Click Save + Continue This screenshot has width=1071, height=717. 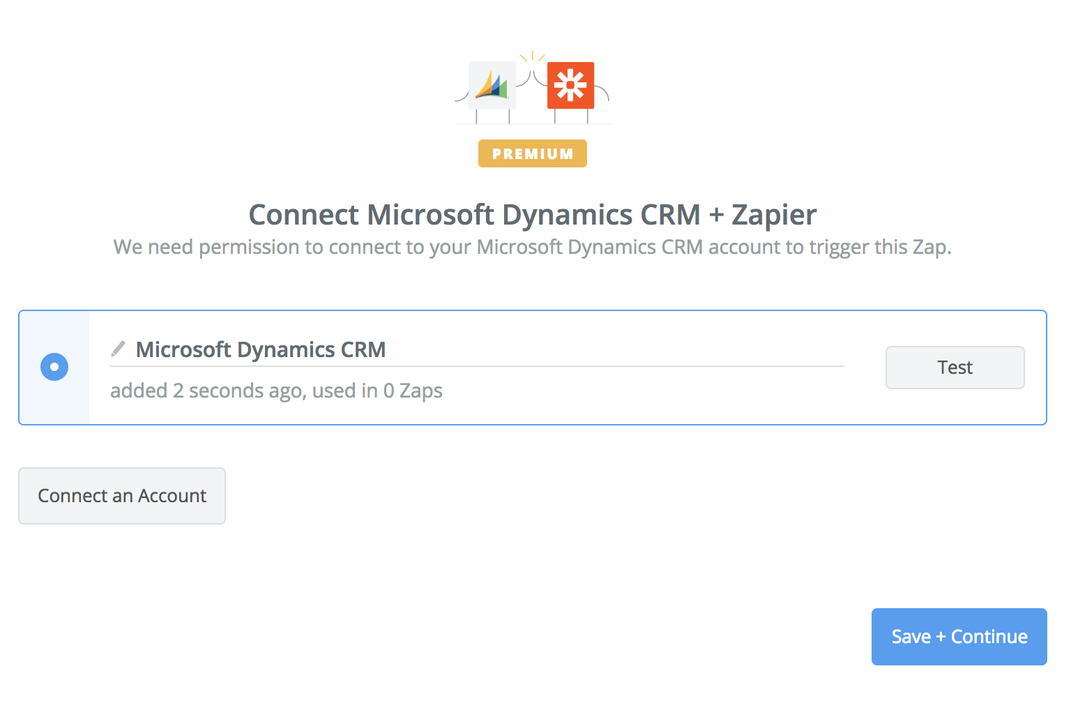[x=959, y=637]
